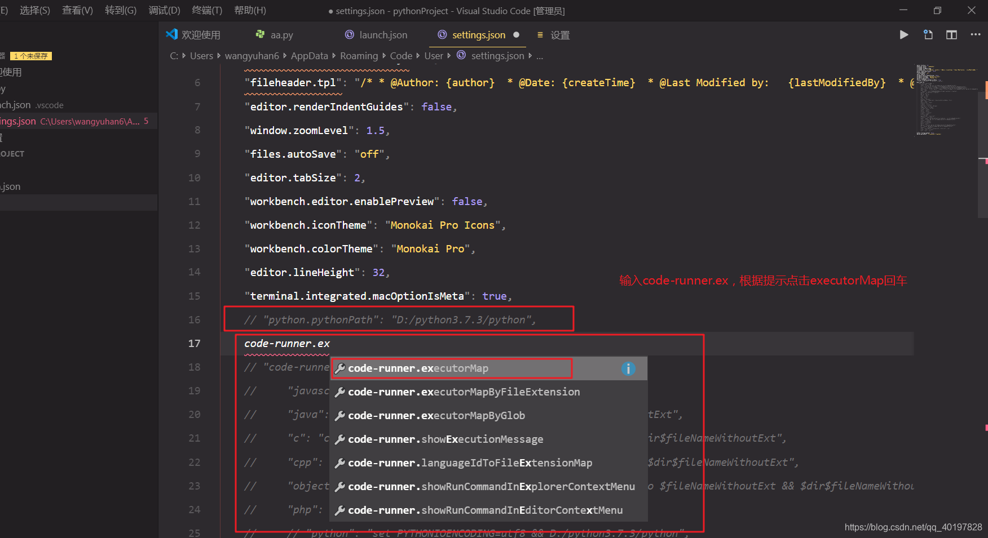Click the "window.zoomLevel" setting key
Viewport: 988px width, 538px height.
point(299,131)
